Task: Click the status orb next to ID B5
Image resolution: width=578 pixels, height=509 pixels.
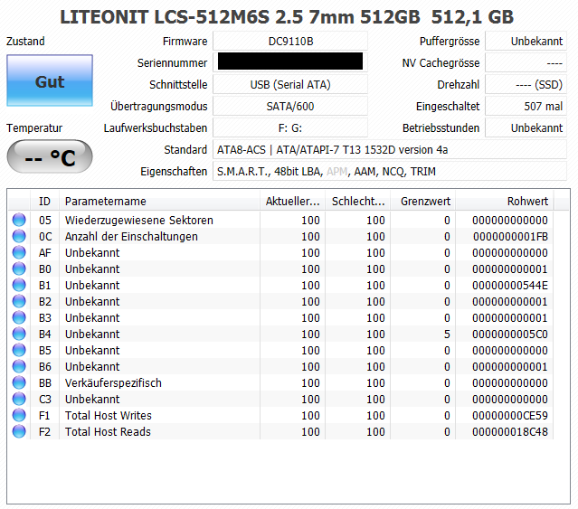Action: (x=19, y=350)
